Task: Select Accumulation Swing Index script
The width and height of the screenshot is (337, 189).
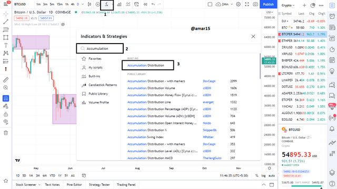Action: 145,137
